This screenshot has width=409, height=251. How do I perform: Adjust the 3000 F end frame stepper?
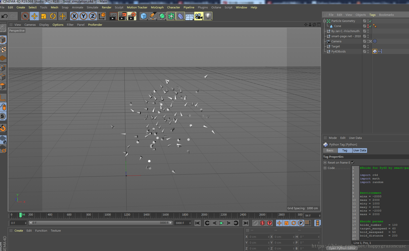tap(190, 223)
